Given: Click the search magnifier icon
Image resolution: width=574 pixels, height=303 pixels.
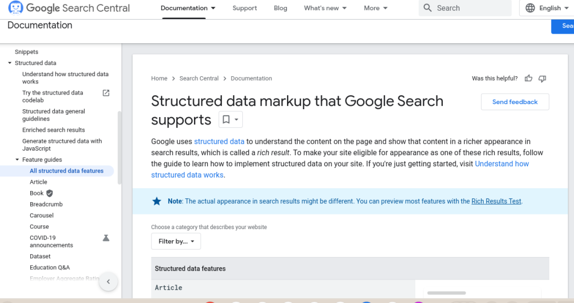Looking at the screenshot, I should tap(428, 8).
